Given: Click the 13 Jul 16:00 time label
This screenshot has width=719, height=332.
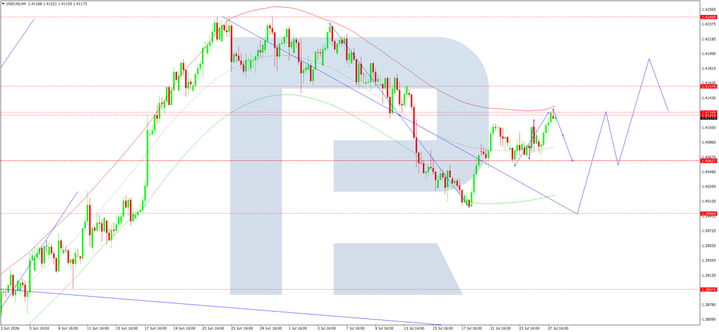Looking at the screenshot, I should [413, 328].
